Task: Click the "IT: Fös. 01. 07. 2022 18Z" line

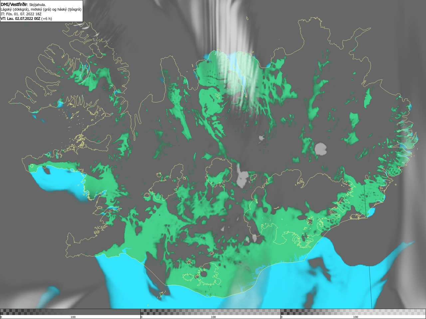Action: (x=21, y=14)
